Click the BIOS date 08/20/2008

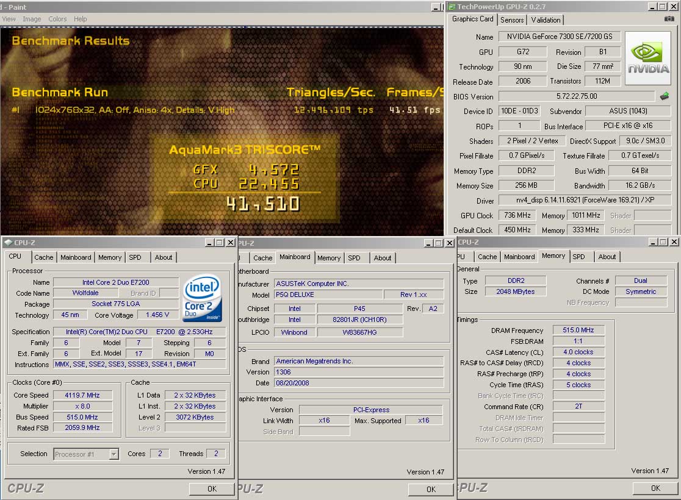coord(358,384)
